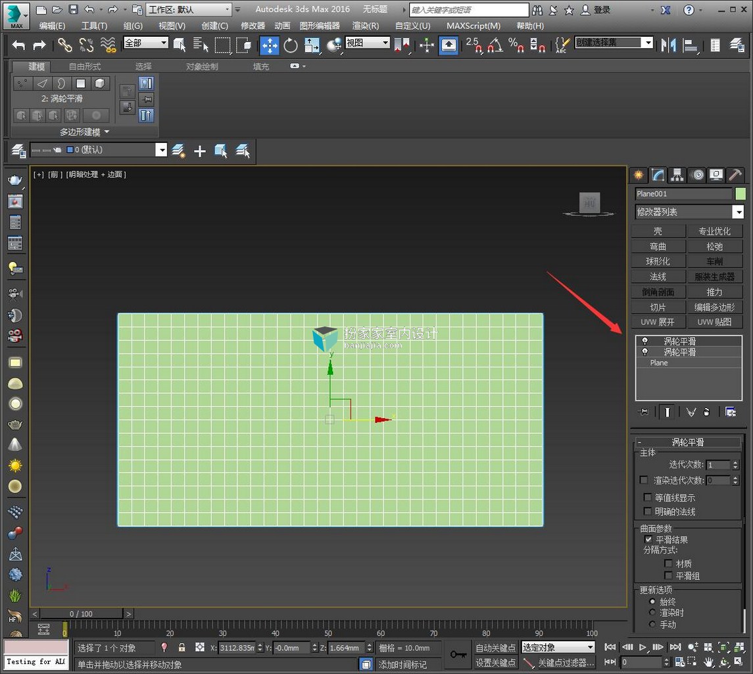This screenshot has height=674, width=753.
Task: Click the Redo arrow in main toolbar
Action: 39,45
